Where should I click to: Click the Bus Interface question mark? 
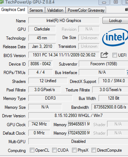coord(127,72)
